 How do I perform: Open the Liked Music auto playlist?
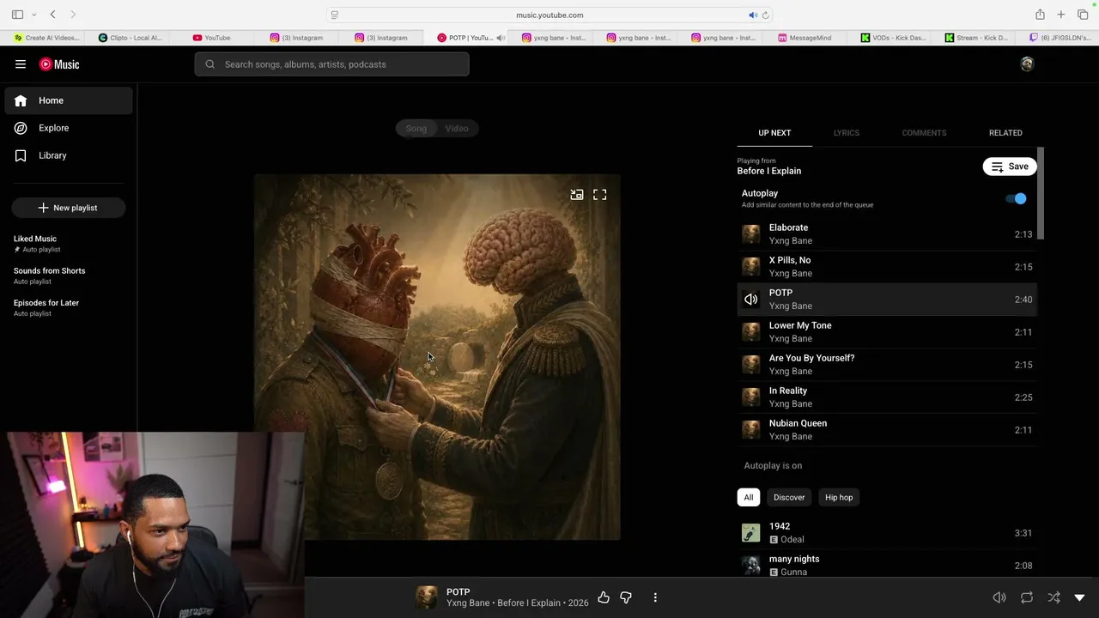pos(69,244)
